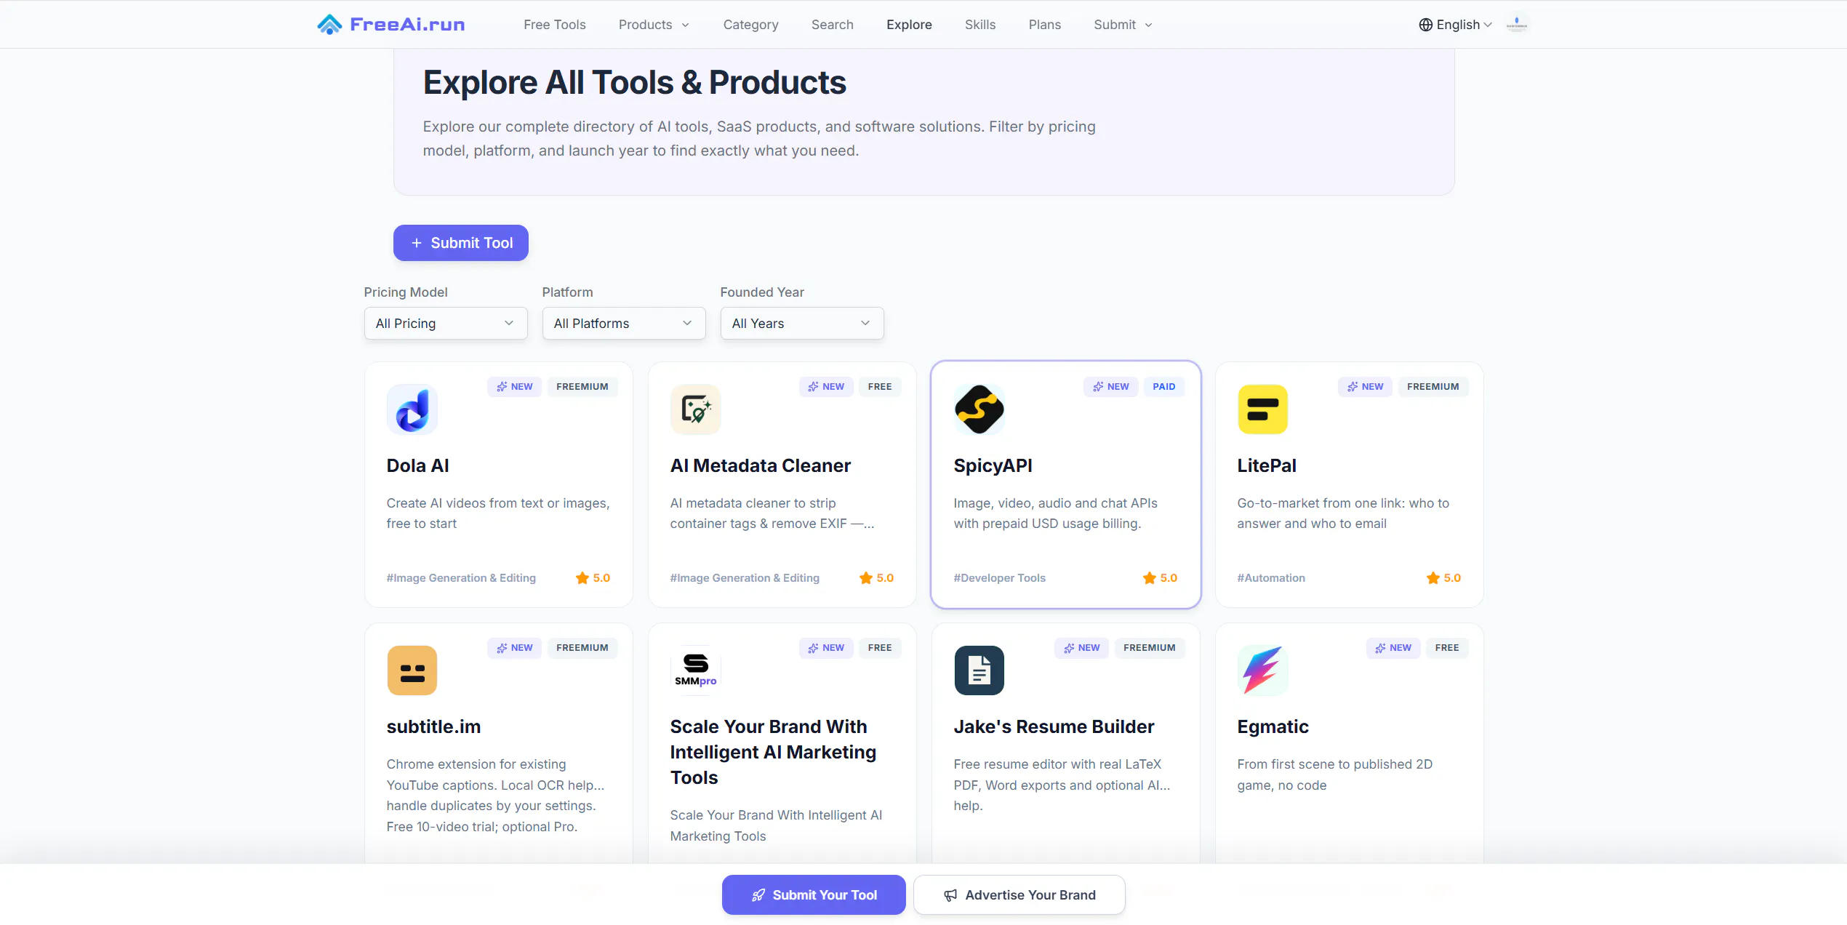Open the SpicyAPI title link
The width and height of the screenshot is (1847, 925).
point(993,465)
